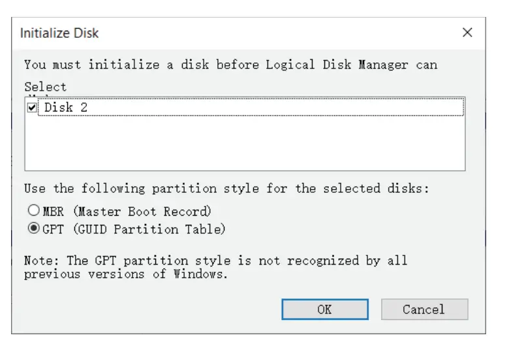Image resolution: width=509 pixels, height=346 pixels.
Task: Click the GPT compatibility note text
Action: 215,261
